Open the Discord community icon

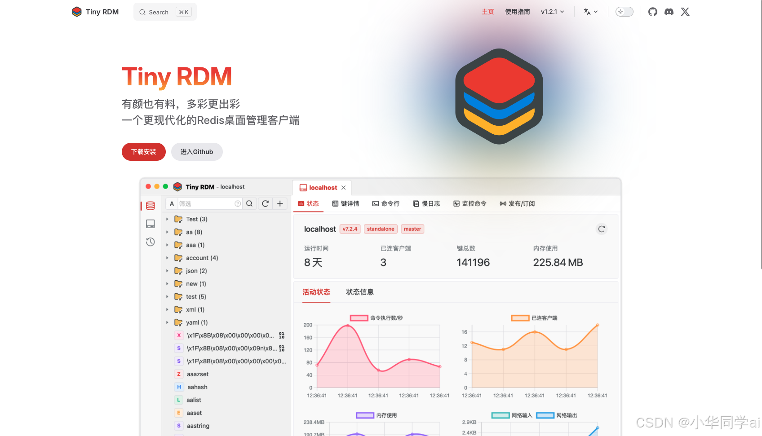tap(669, 12)
